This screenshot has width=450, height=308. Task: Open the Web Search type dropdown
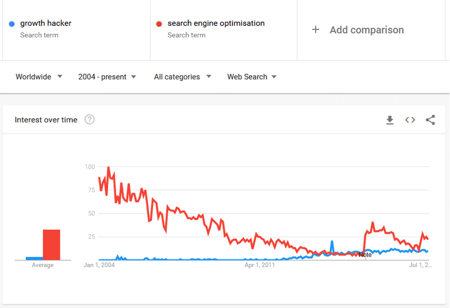tap(252, 77)
